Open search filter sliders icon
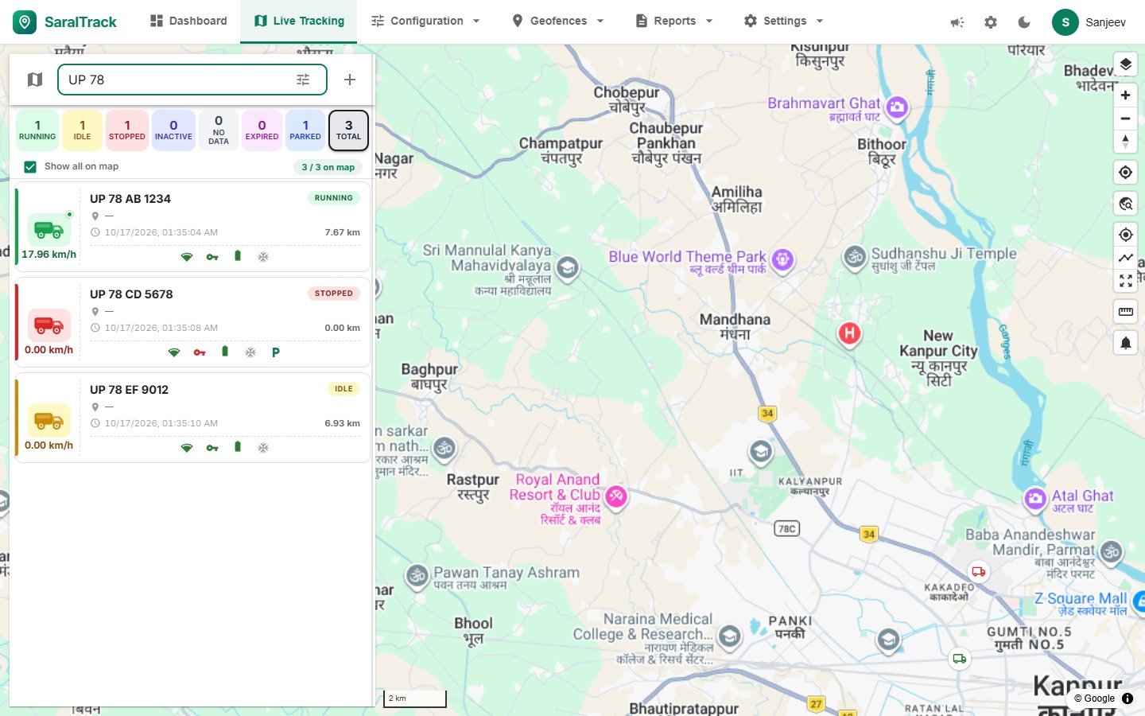 [x=303, y=80]
